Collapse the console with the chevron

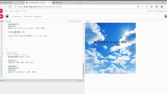[x=83, y=80]
